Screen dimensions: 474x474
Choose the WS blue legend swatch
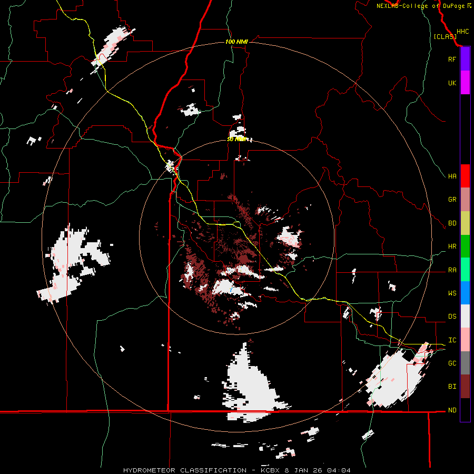465,293
